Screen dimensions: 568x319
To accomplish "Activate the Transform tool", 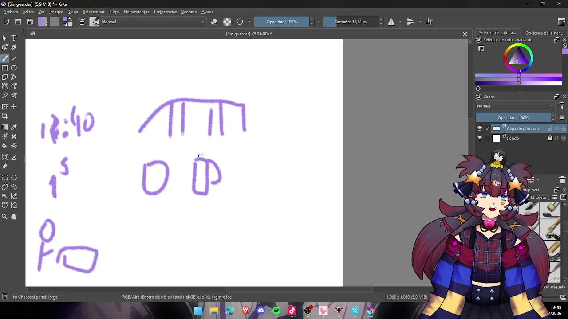I will (4, 107).
